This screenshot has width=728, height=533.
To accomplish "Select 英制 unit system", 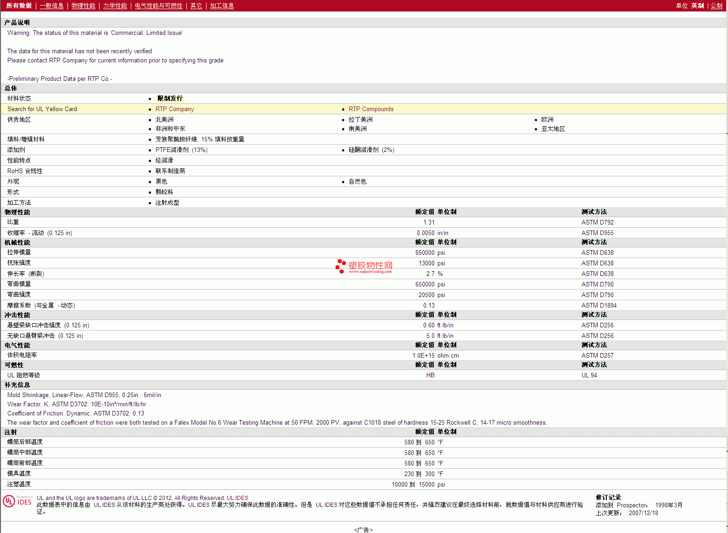I will 697,6.
